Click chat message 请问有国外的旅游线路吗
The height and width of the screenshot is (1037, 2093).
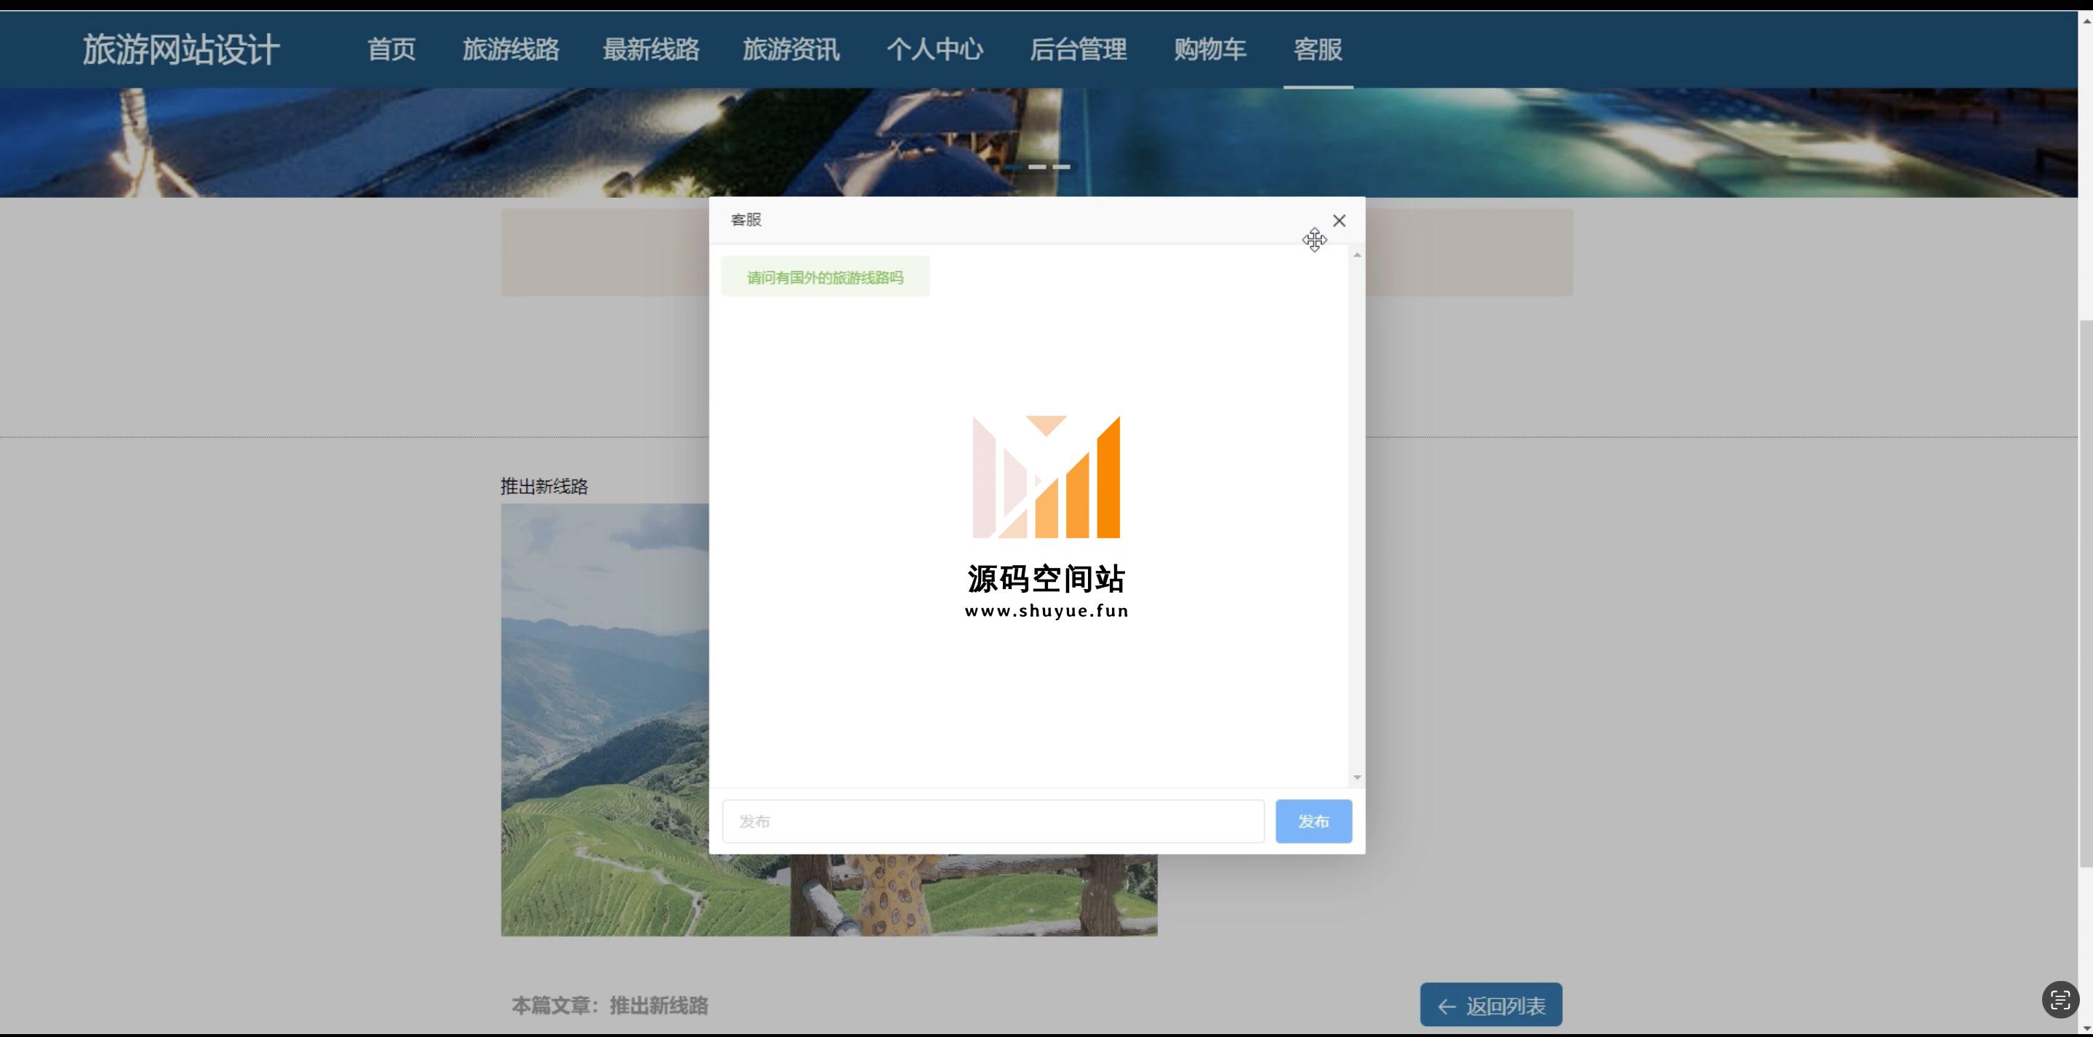pyautogui.click(x=825, y=277)
